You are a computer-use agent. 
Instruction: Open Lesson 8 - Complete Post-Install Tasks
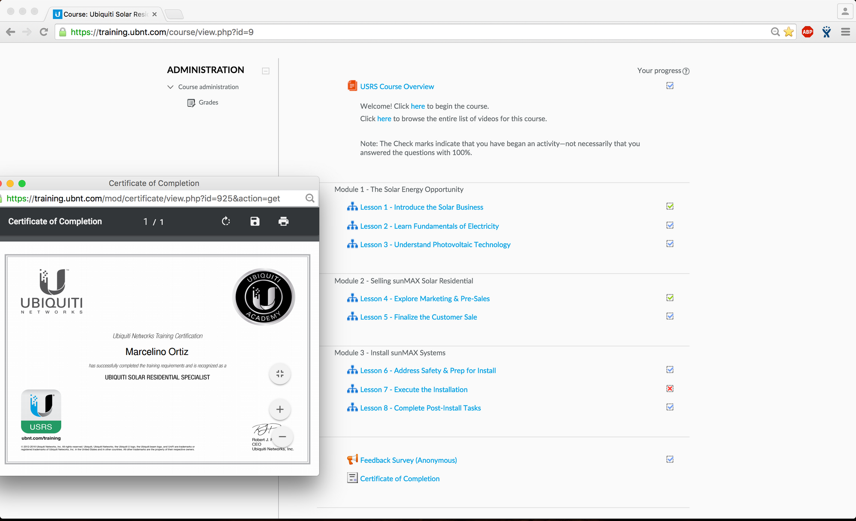pos(421,408)
